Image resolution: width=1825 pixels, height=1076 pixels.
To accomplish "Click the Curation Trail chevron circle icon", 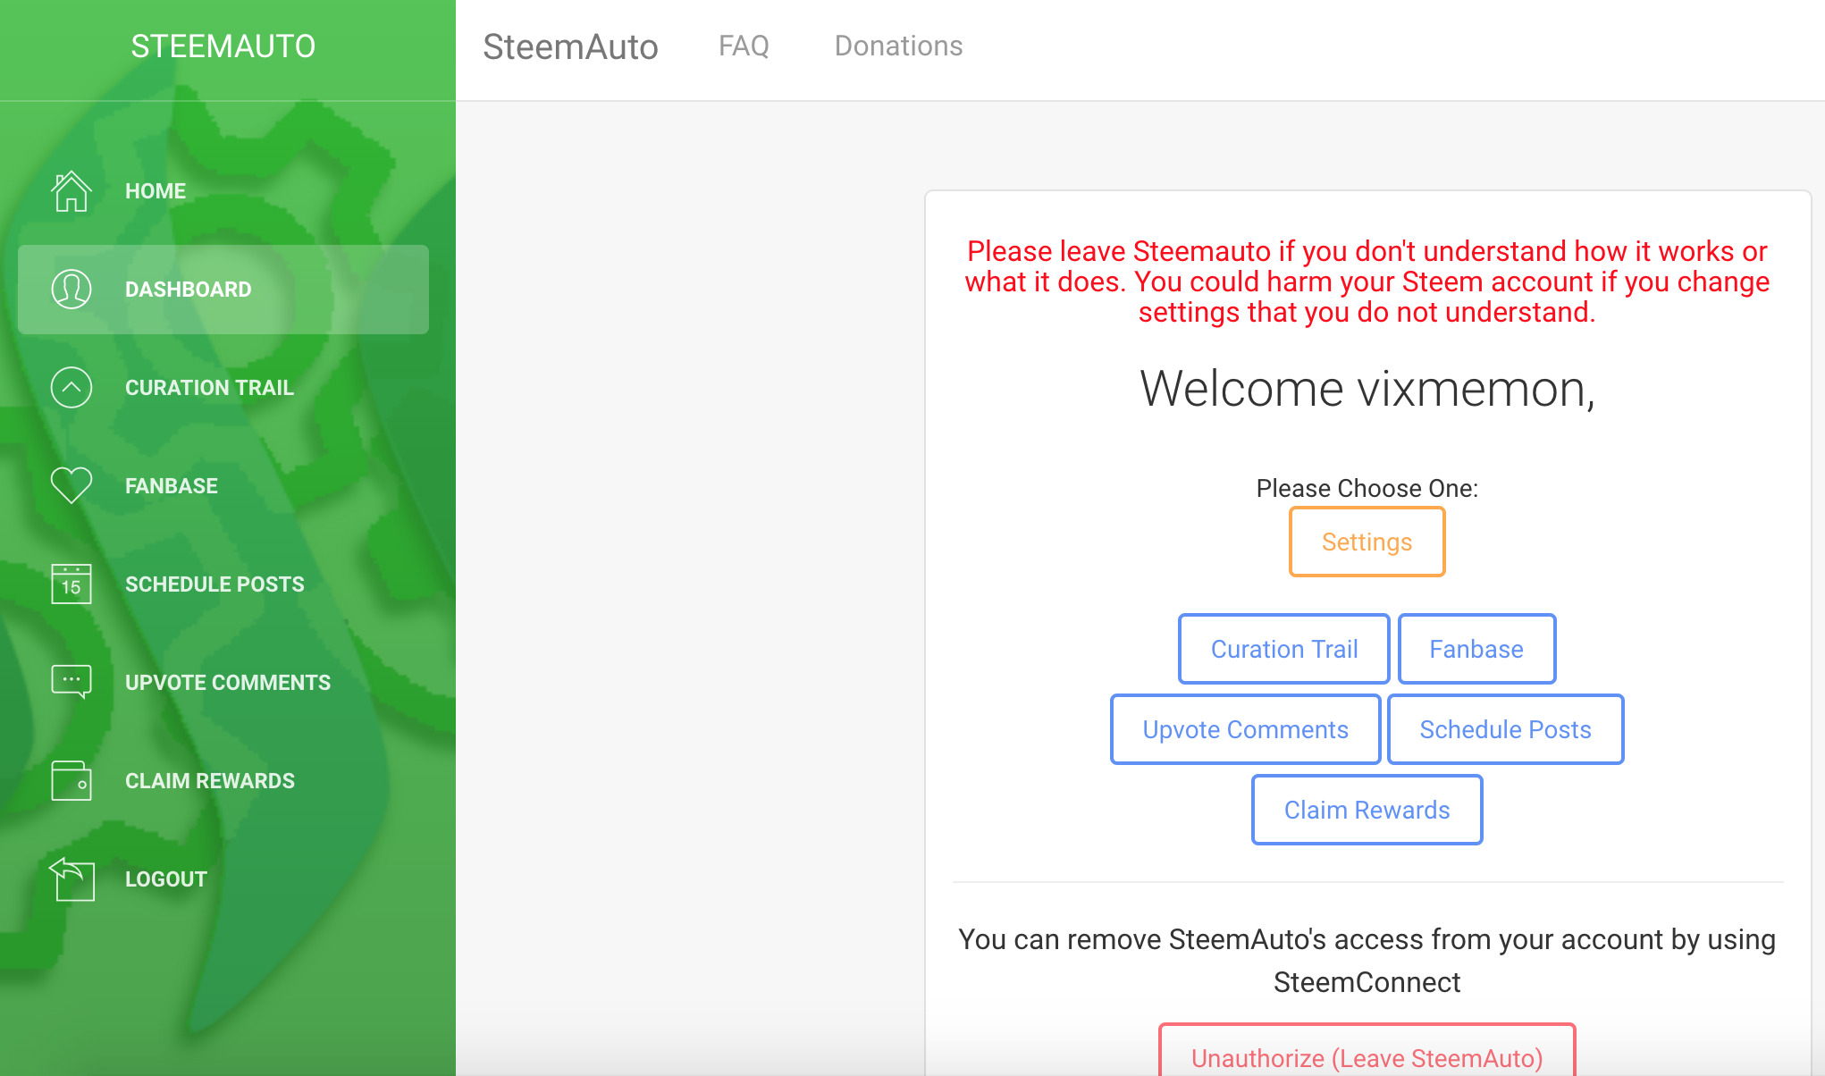I will (71, 388).
